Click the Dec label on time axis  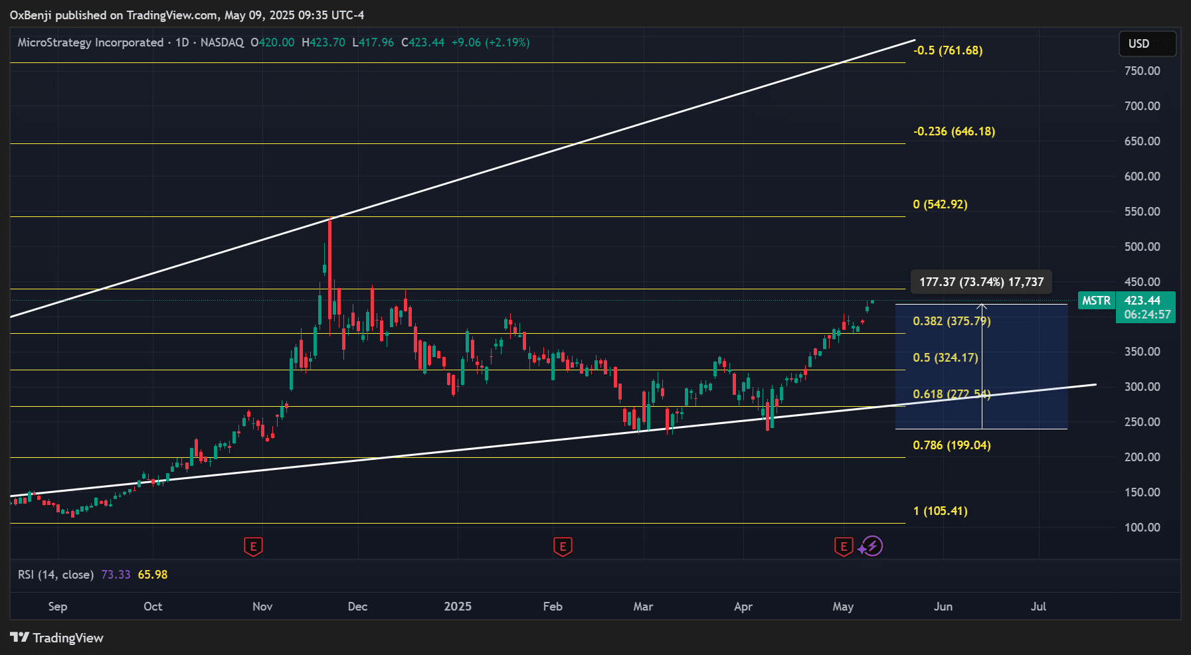pyautogui.click(x=357, y=607)
